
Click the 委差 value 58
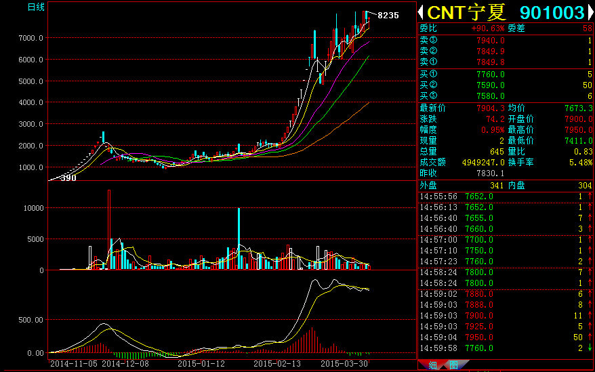pos(588,28)
